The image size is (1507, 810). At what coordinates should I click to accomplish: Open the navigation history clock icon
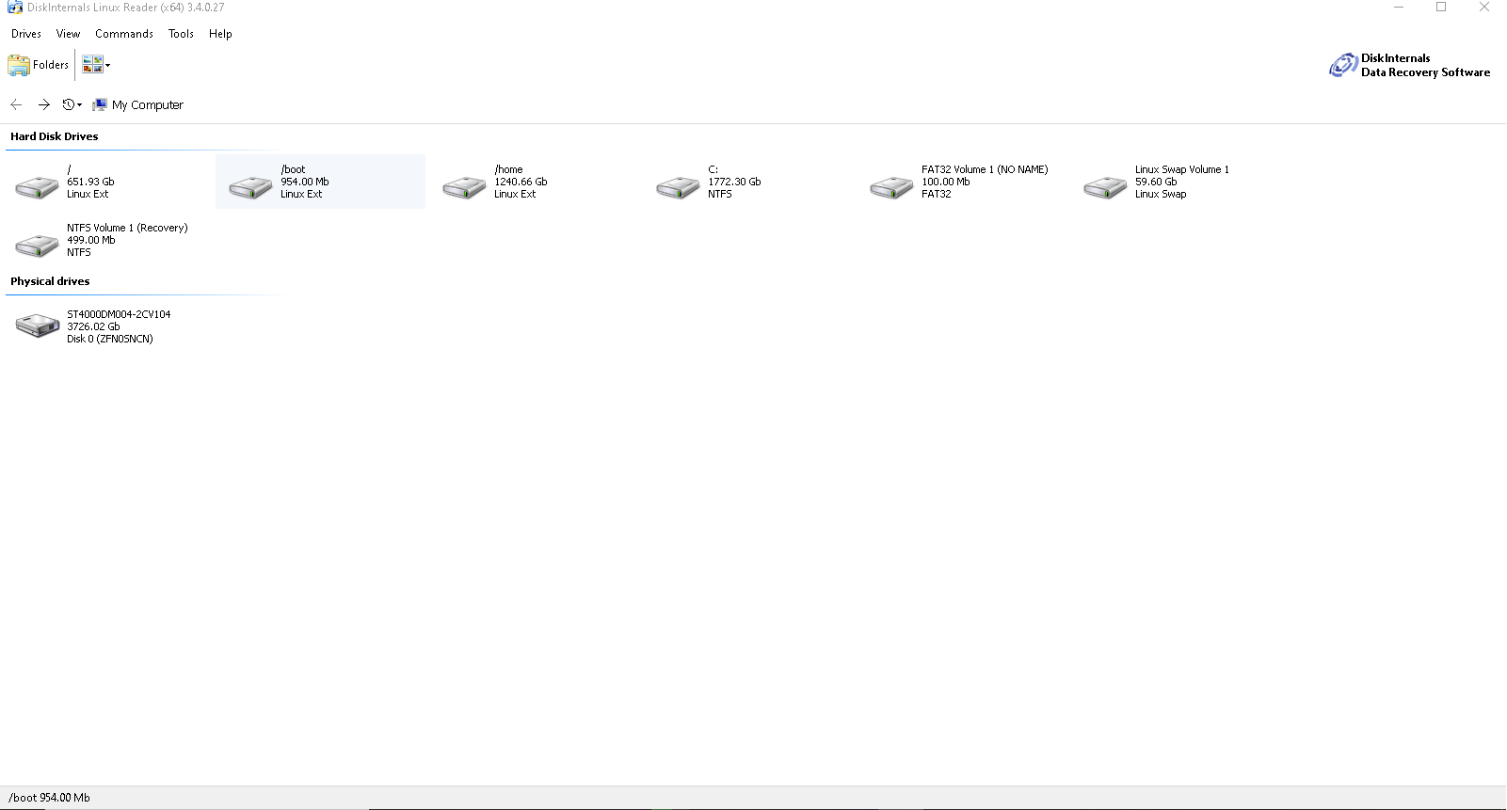pos(68,104)
